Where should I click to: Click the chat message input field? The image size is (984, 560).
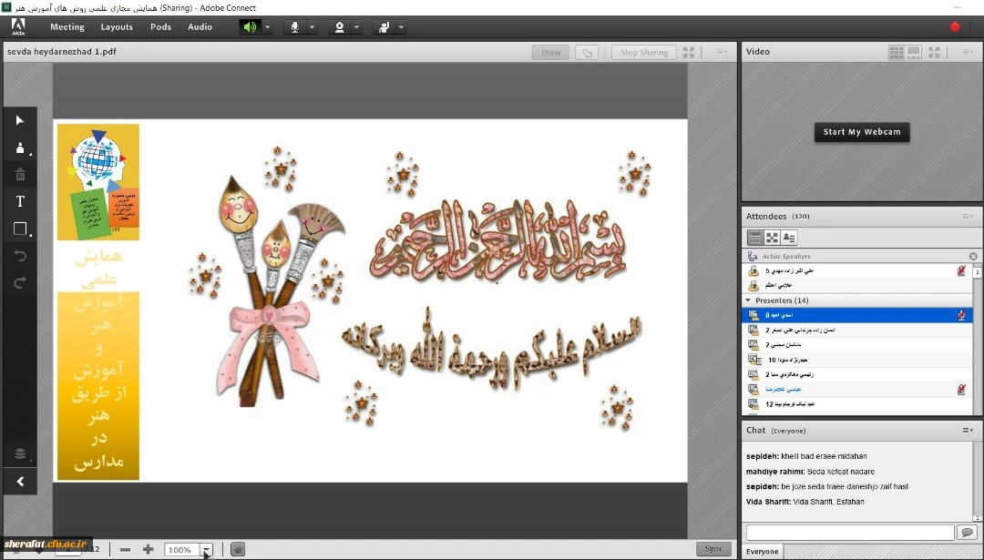tap(849, 532)
